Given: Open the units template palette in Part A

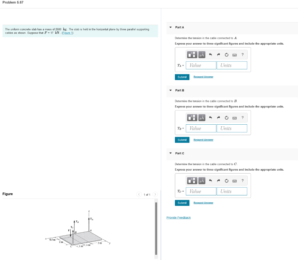Looking at the screenshot, I should pos(192,54).
